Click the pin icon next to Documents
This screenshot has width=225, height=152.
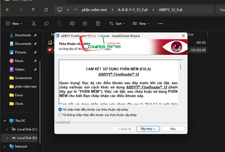point(35,44)
